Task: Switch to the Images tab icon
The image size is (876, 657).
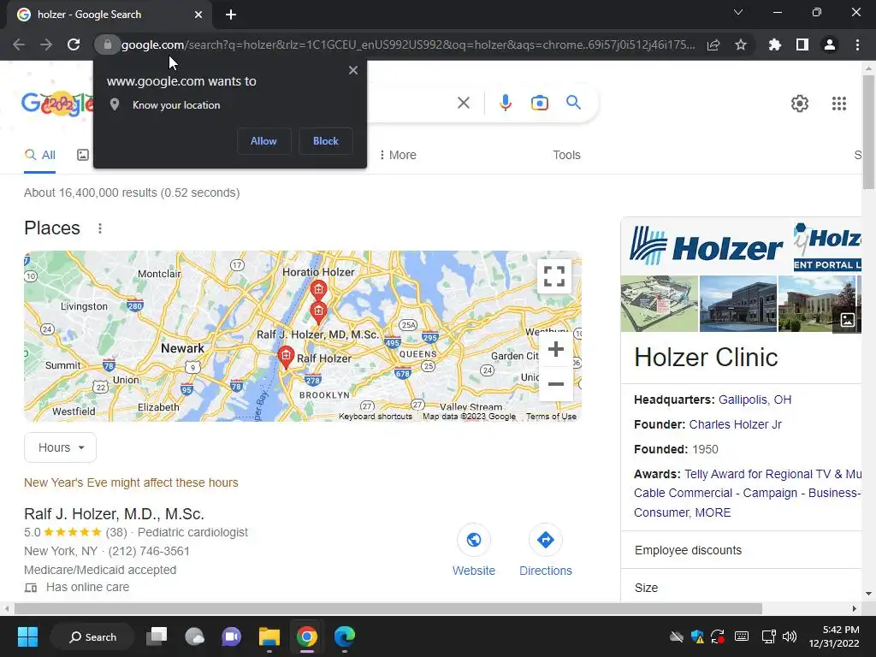Action: (x=83, y=156)
